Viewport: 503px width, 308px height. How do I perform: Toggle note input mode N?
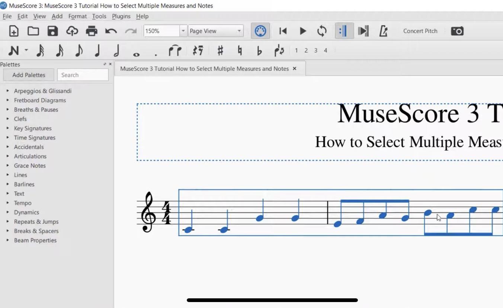pos(14,50)
